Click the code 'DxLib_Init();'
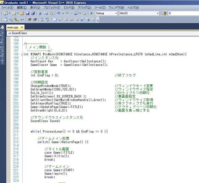This screenshot has width=199, height=183. [x=42, y=93]
